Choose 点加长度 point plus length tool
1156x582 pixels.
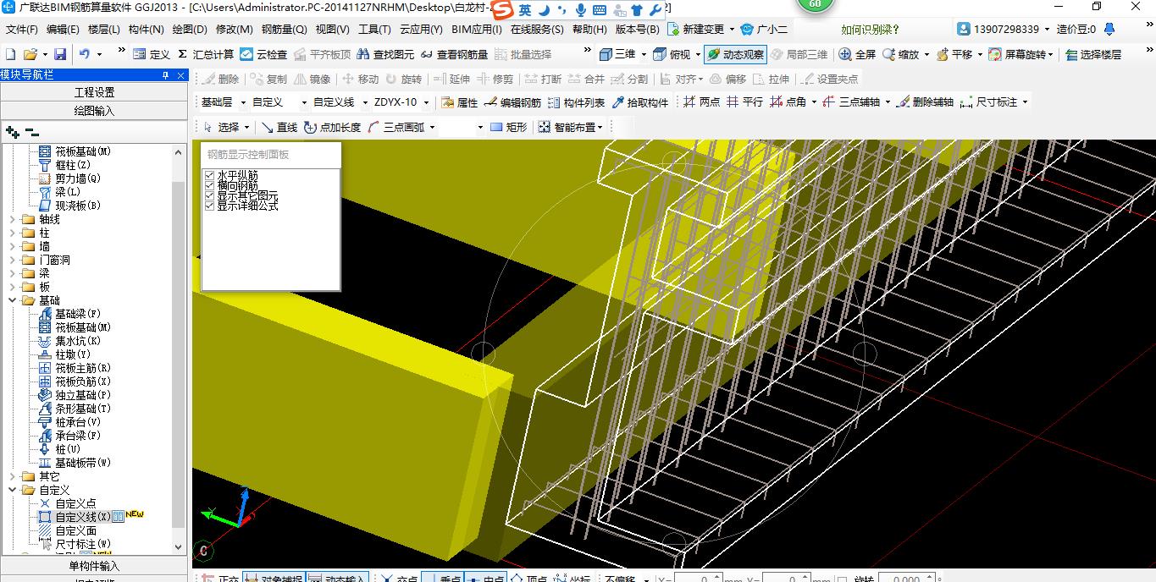point(332,127)
